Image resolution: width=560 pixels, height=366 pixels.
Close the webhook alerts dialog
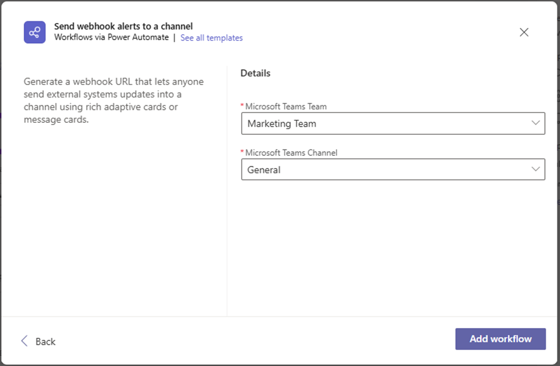pos(524,32)
